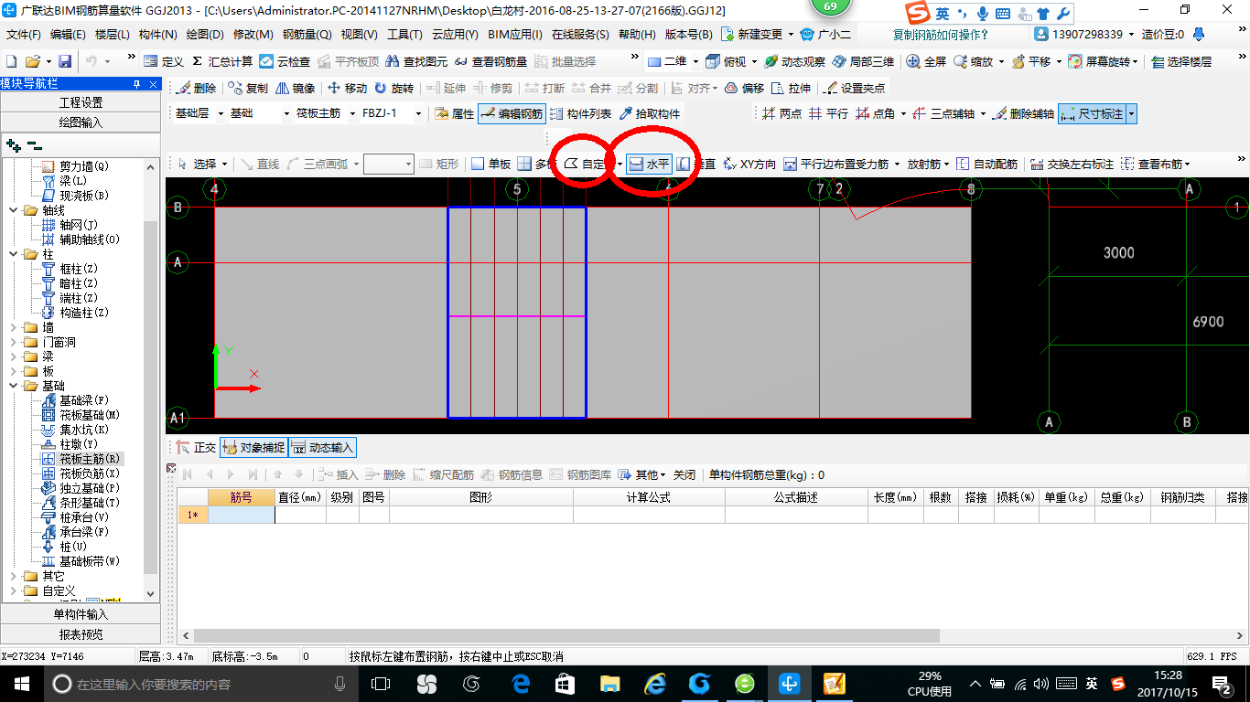Click the 全屏 full screen tool
The image size is (1250, 702).
click(x=926, y=61)
